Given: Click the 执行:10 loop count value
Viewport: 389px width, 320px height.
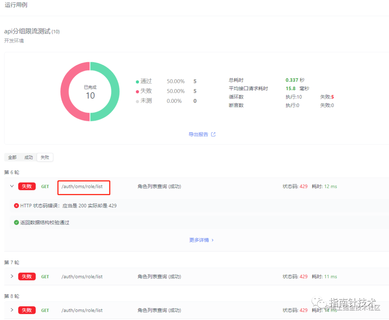Looking at the screenshot, I should (294, 97).
